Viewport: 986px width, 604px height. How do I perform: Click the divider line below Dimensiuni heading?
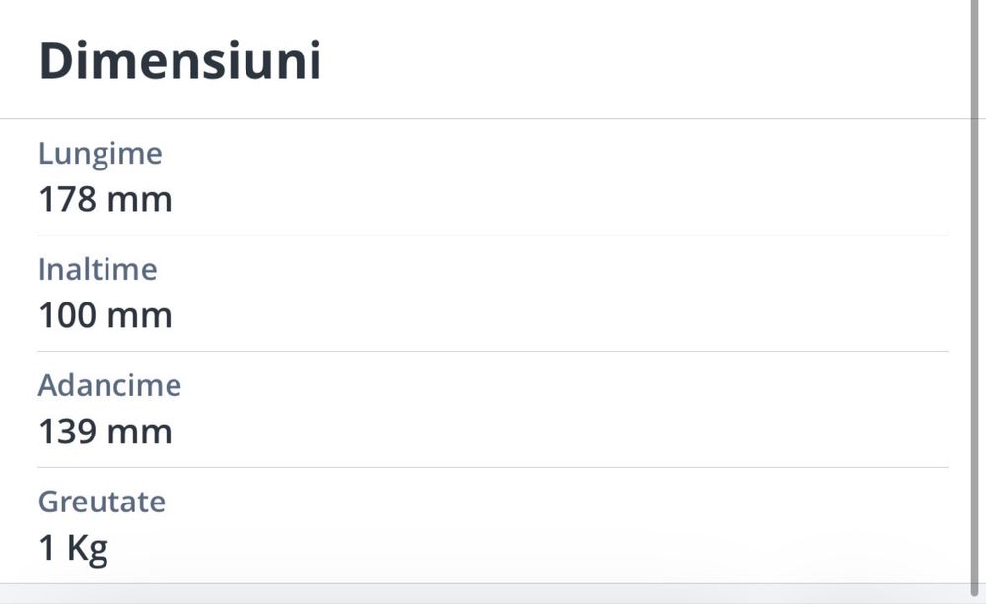point(493,119)
